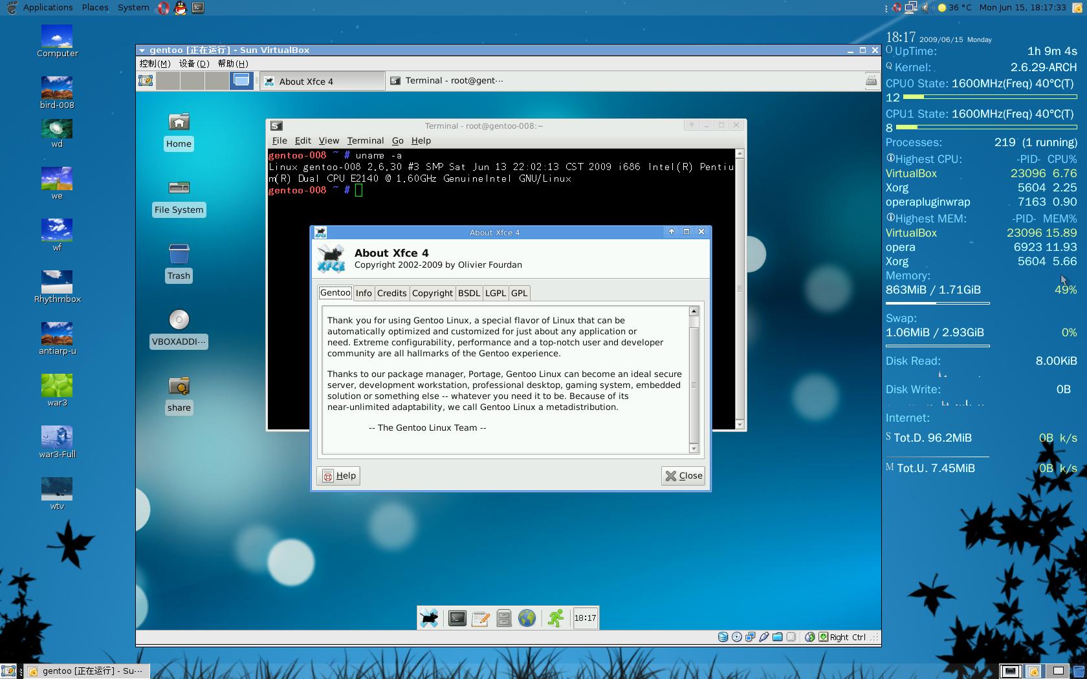This screenshot has width=1087, height=679.
Task: Switch to the Credits tab
Action: [392, 293]
